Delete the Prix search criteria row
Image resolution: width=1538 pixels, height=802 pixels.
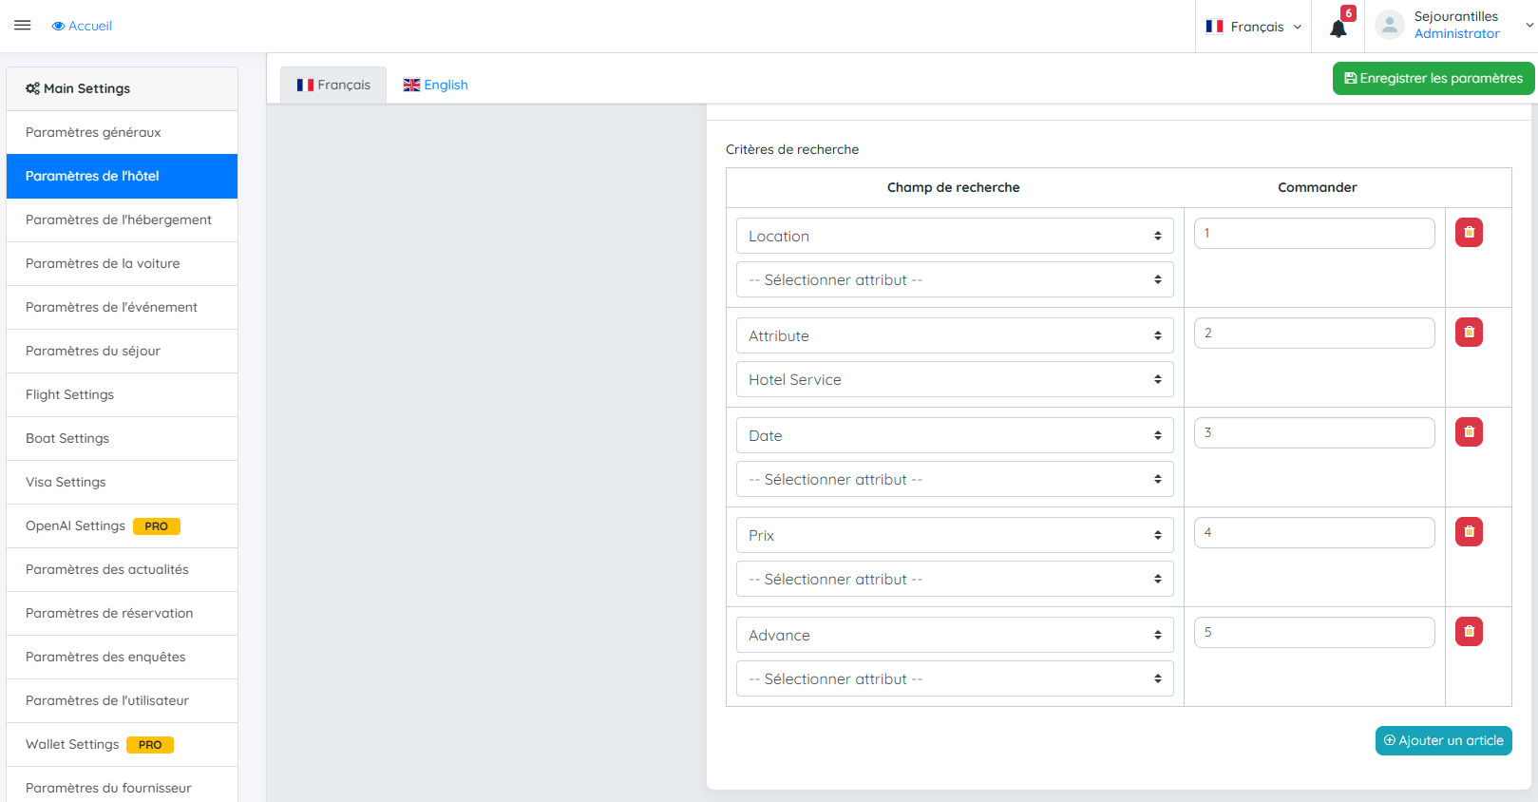1469,532
